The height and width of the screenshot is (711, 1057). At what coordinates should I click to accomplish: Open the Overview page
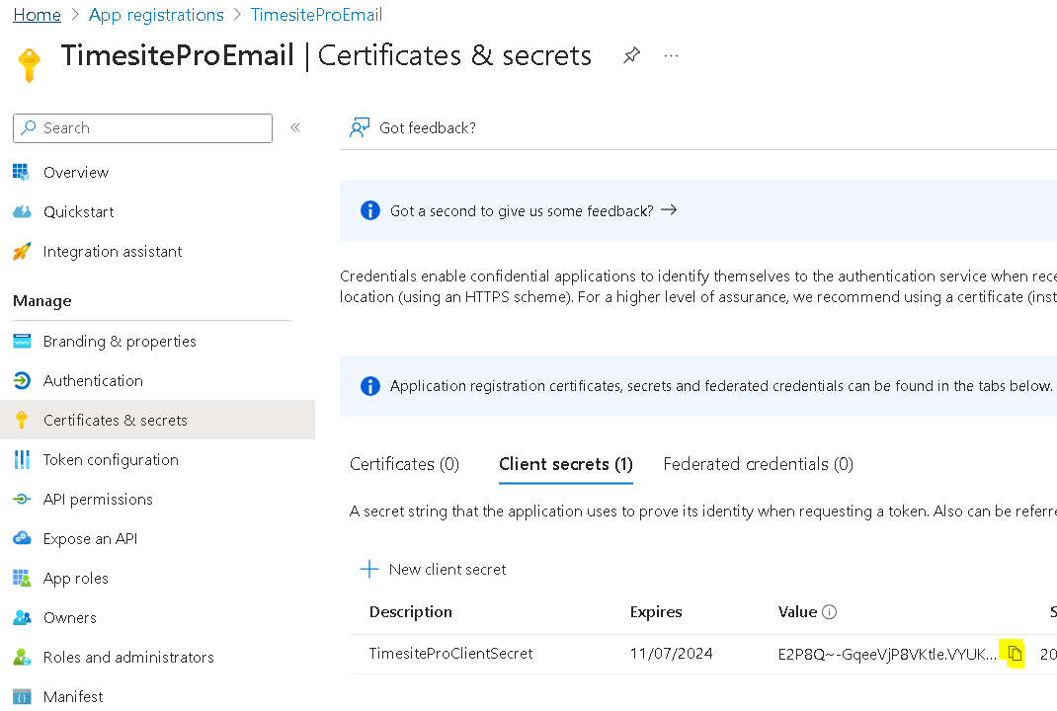76,173
